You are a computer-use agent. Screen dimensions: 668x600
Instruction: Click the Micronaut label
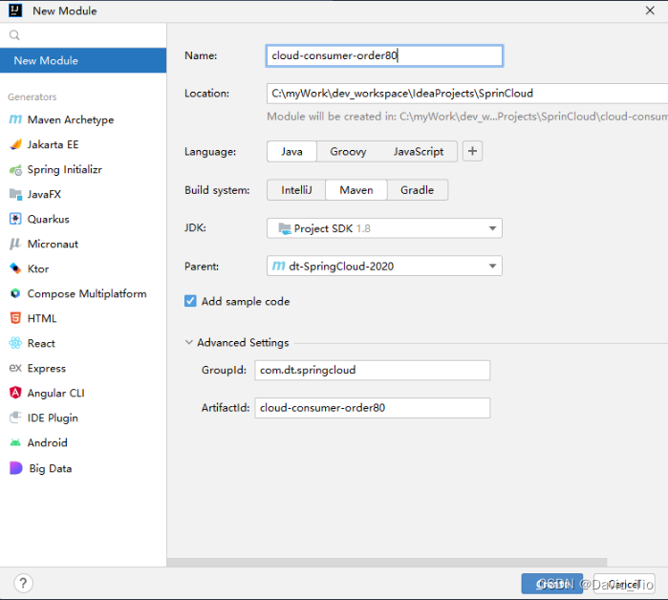click(53, 244)
